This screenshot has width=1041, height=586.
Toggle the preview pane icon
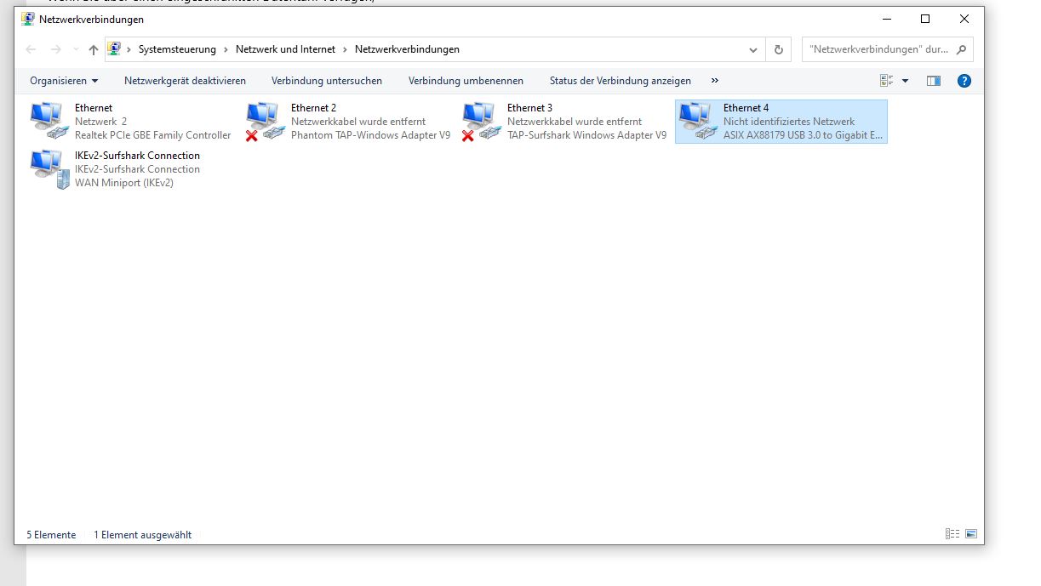click(x=934, y=81)
